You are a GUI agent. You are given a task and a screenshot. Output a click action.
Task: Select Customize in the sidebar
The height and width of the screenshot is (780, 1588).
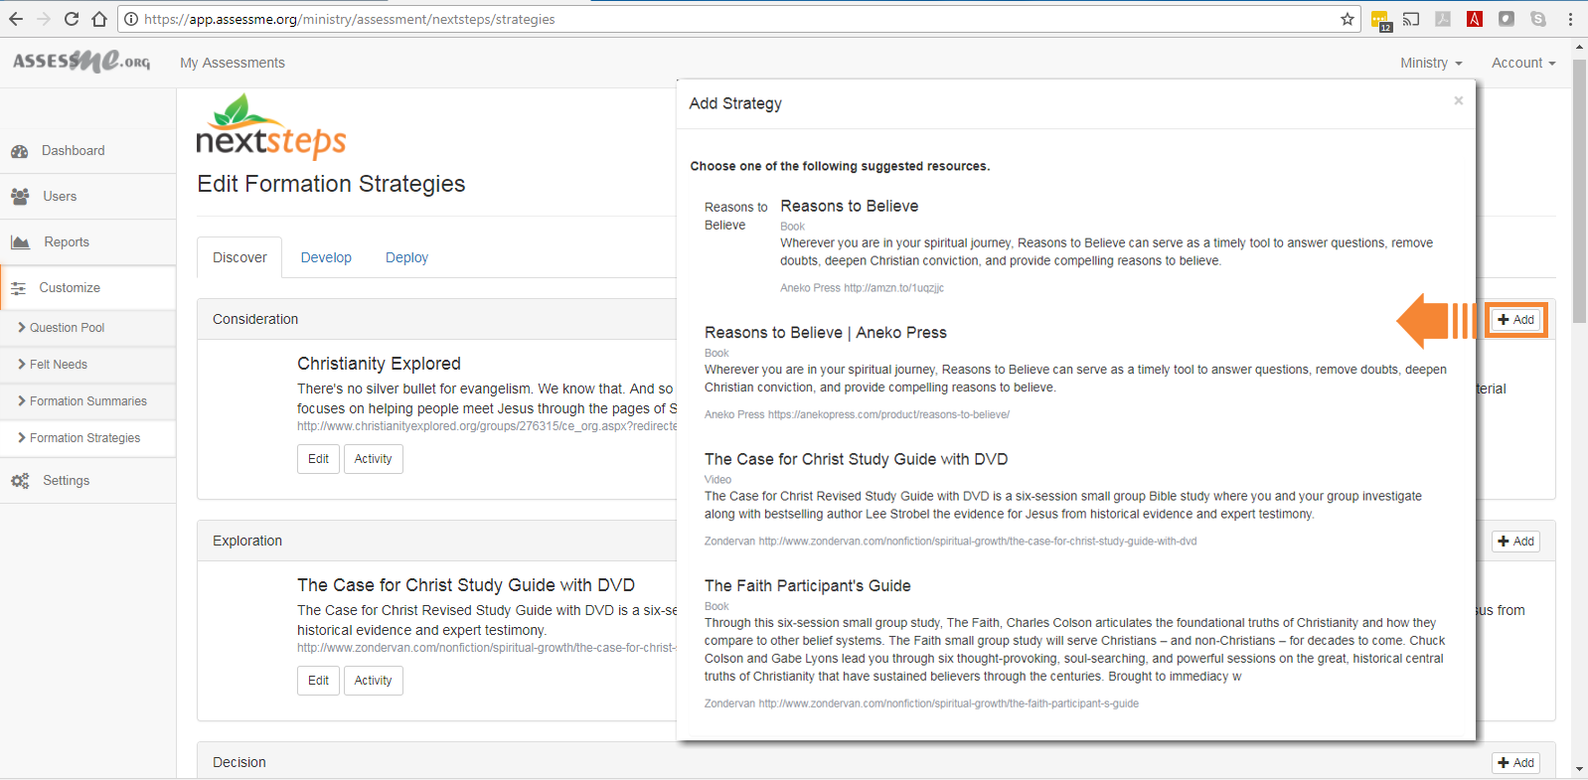[x=87, y=288]
